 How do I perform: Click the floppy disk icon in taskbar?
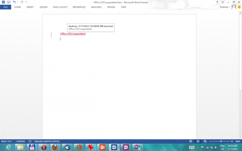[x=32, y=147]
